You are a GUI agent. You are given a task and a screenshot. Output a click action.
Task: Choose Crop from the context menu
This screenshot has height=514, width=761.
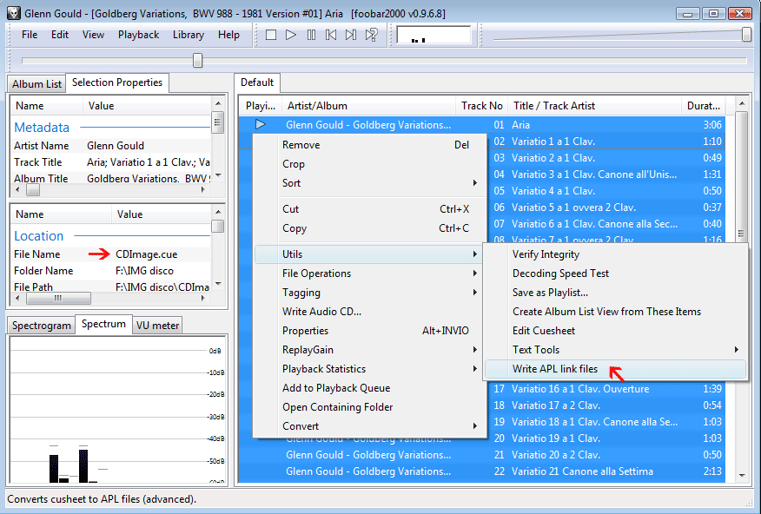point(370,164)
